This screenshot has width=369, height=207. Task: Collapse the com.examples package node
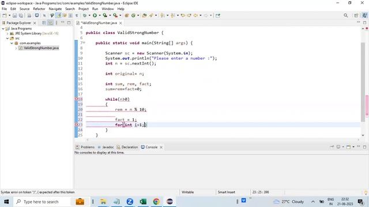[x=12, y=43]
